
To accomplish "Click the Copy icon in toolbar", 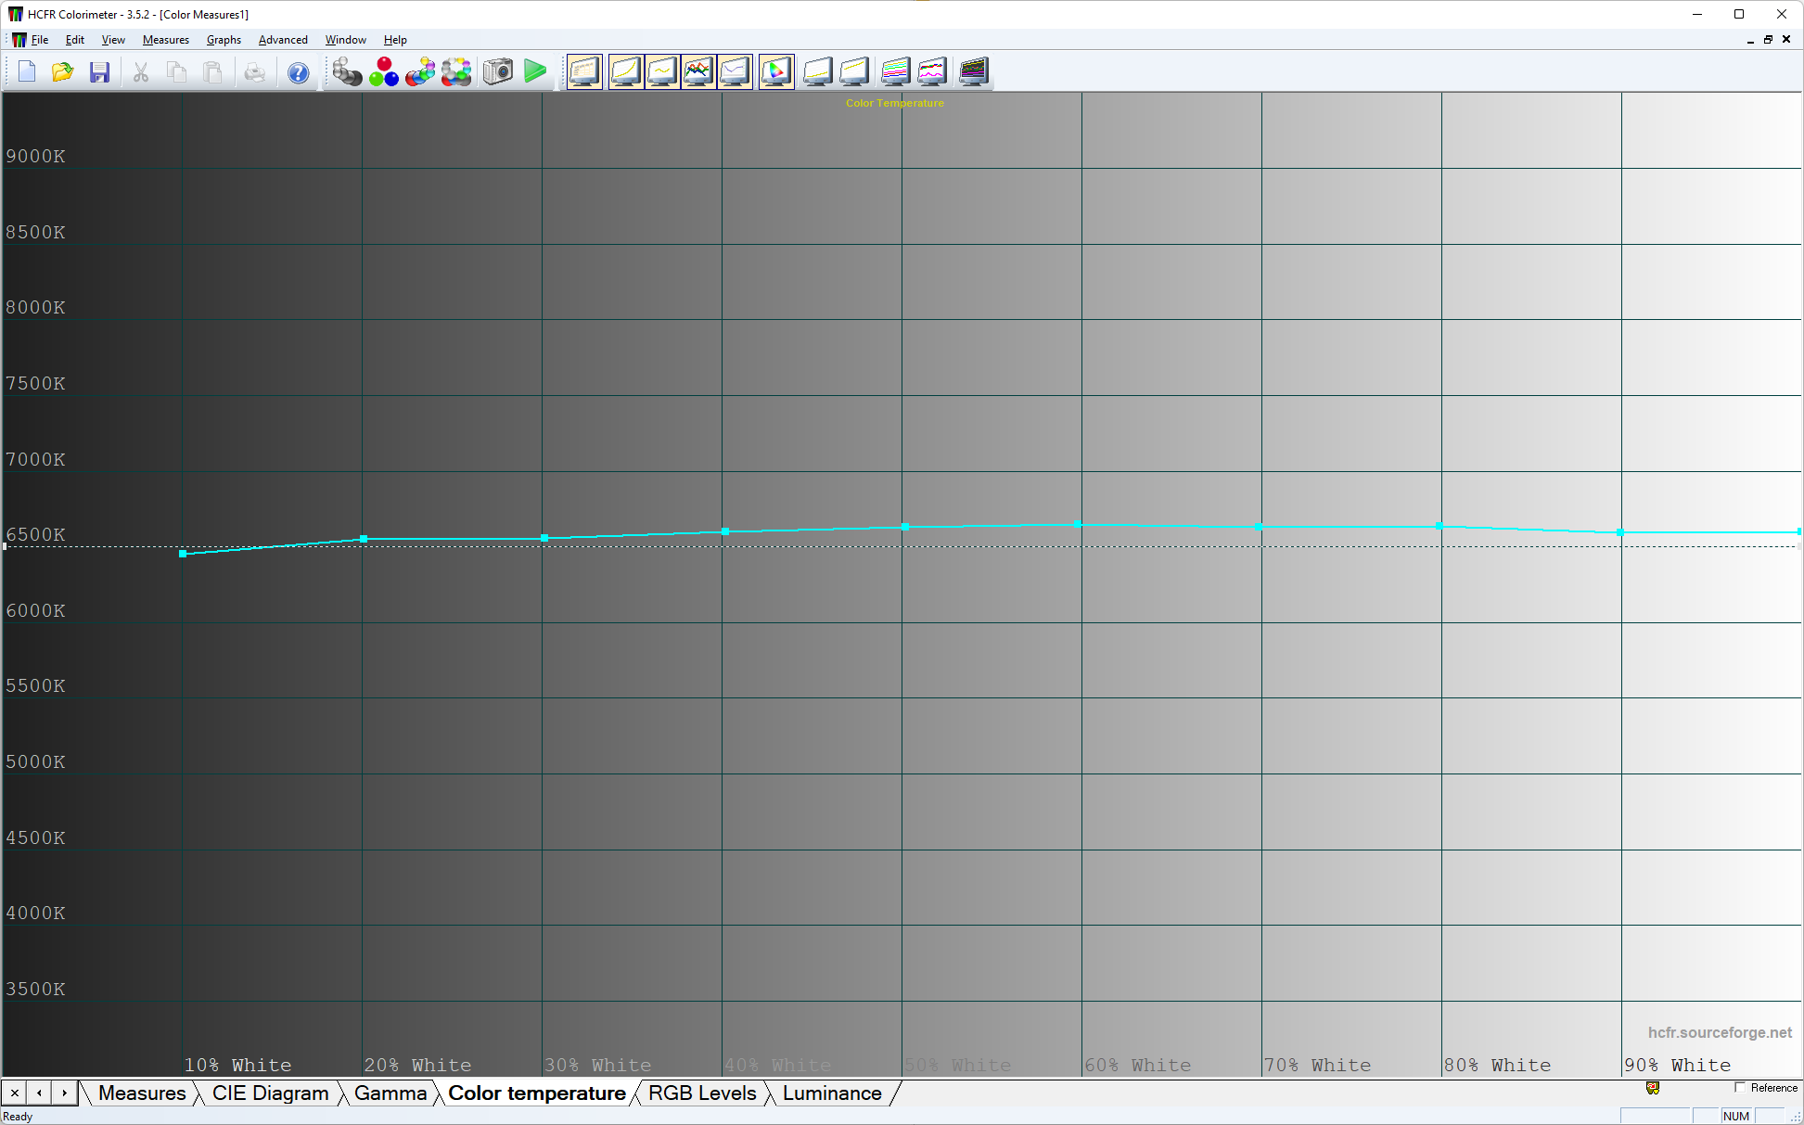I will [x=176, y=71].
